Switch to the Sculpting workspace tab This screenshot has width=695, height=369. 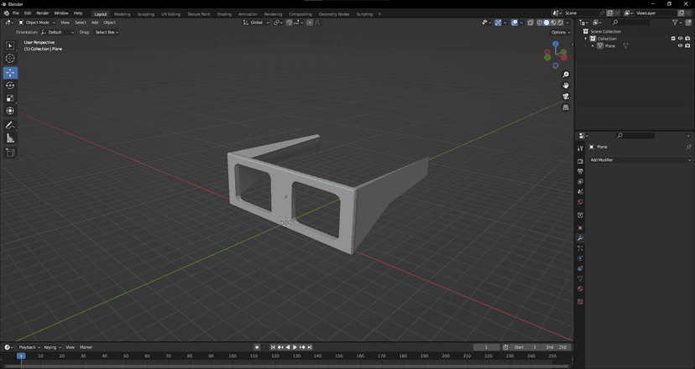[x=146, y=14]
